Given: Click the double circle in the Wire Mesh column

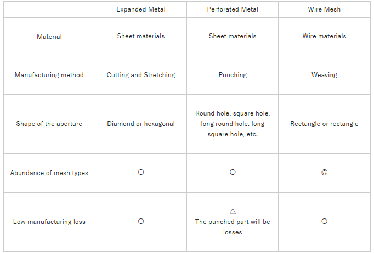Looking at the screenshot, I should click(x=324, y=173).
